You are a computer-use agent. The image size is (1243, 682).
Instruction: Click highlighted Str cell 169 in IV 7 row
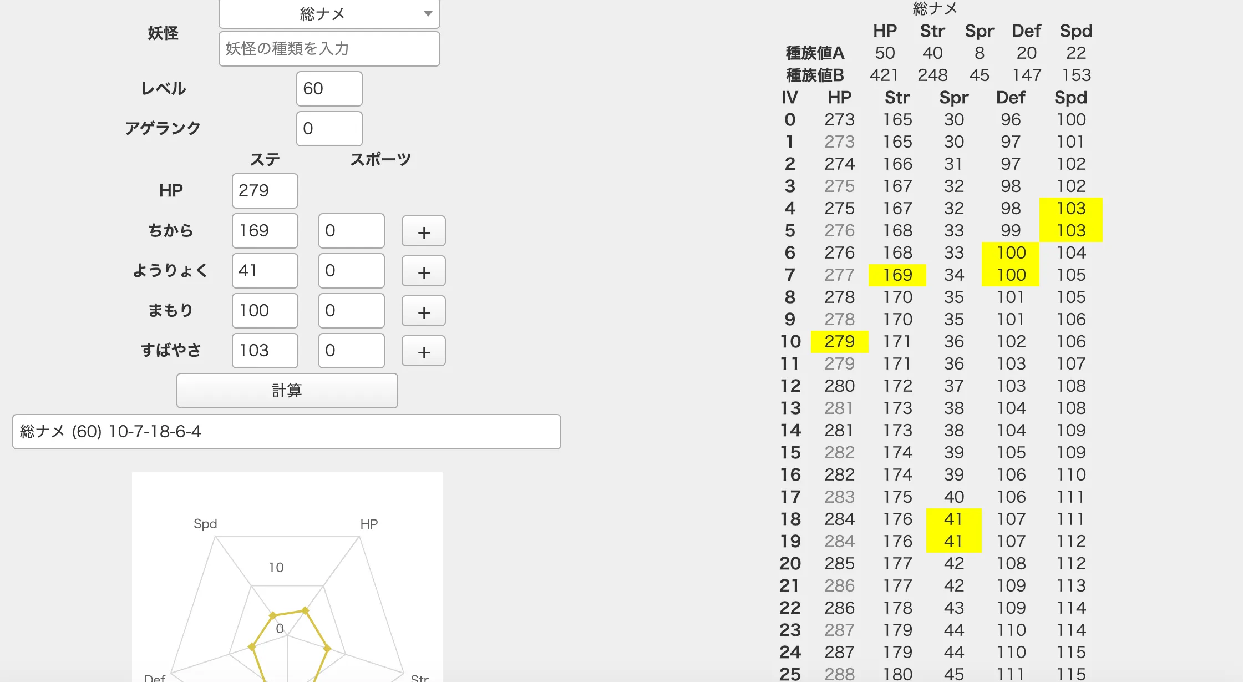coord(897,275)
